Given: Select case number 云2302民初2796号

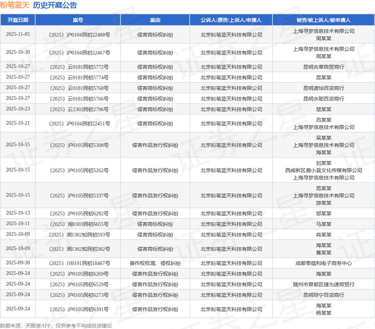Looking at the screenshot, I should click(79, 109).
